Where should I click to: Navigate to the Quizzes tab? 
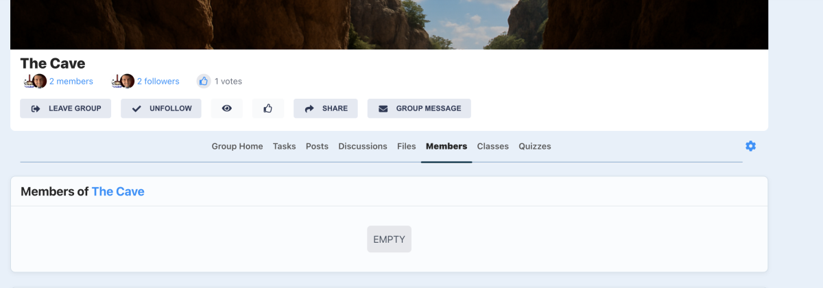[534, 146]
